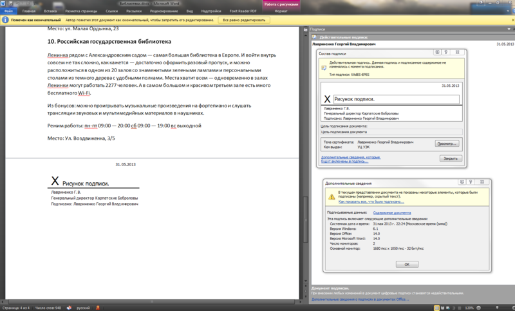Open the Файл tab
The width and height of the screenshot is (515, 311).
(x=8, y=11)
